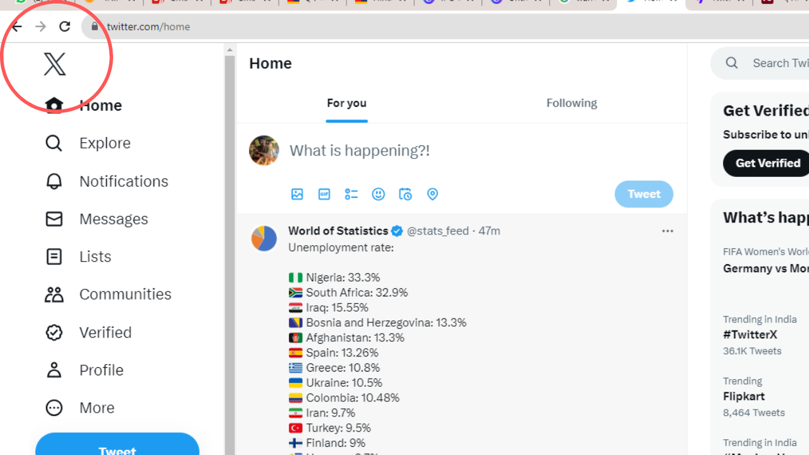Click the X logo icon

point(54,64)
